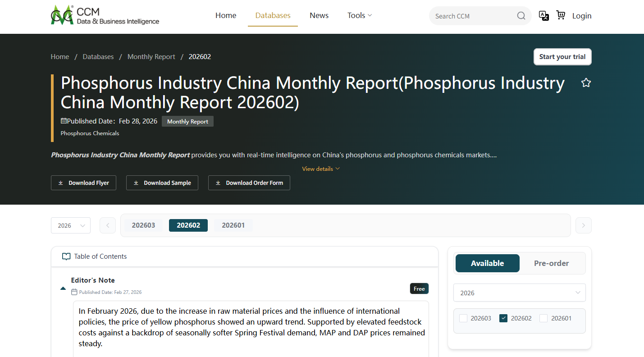Uncheck the 202602 report checkbox
644x357 pixels.
[x=503, y=318]
